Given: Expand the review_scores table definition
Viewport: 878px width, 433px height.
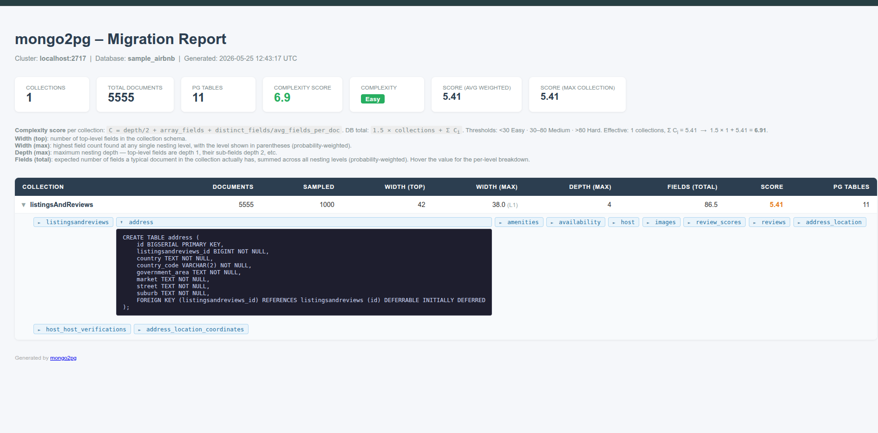Looking at the screenshot, I should tap(714, 222).
